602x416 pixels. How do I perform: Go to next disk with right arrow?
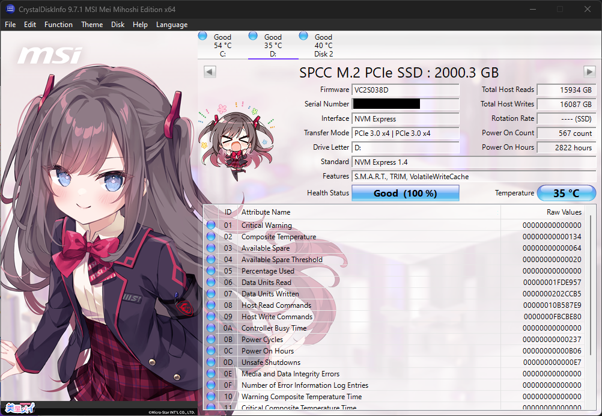[589, 72]
